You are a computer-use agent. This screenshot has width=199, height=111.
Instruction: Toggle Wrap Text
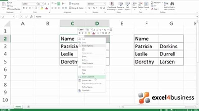[x=74, y=4]
